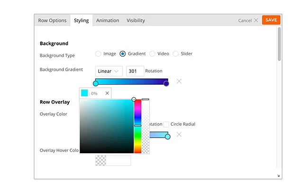The width and height of the screenshot is (308, 191).
Task: Click the dialog vertical scrollbar
Action: coord(279,44)
